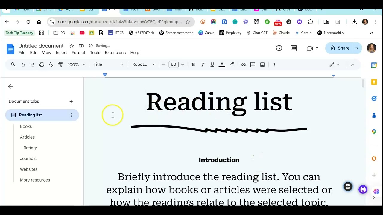Viewport: 383px width, 215px height.
Task: Open the Title paragraph style dropdown
Action: click(108, 64)
